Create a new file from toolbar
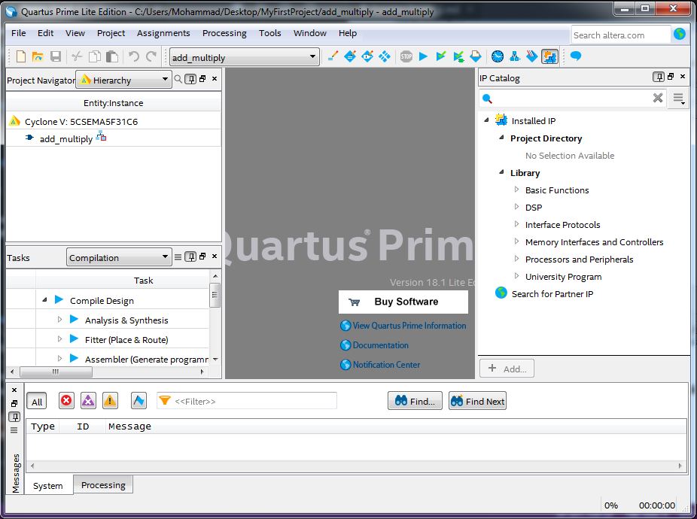697x519 pixels. click(20, 56)
